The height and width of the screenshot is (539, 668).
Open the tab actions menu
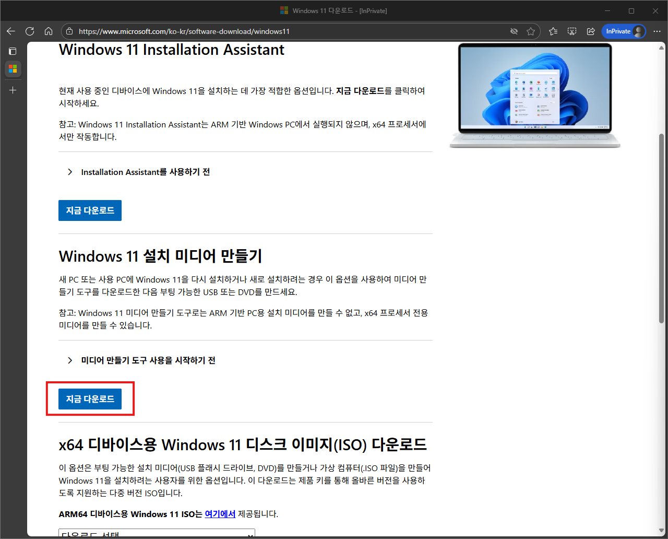[13, 51]
